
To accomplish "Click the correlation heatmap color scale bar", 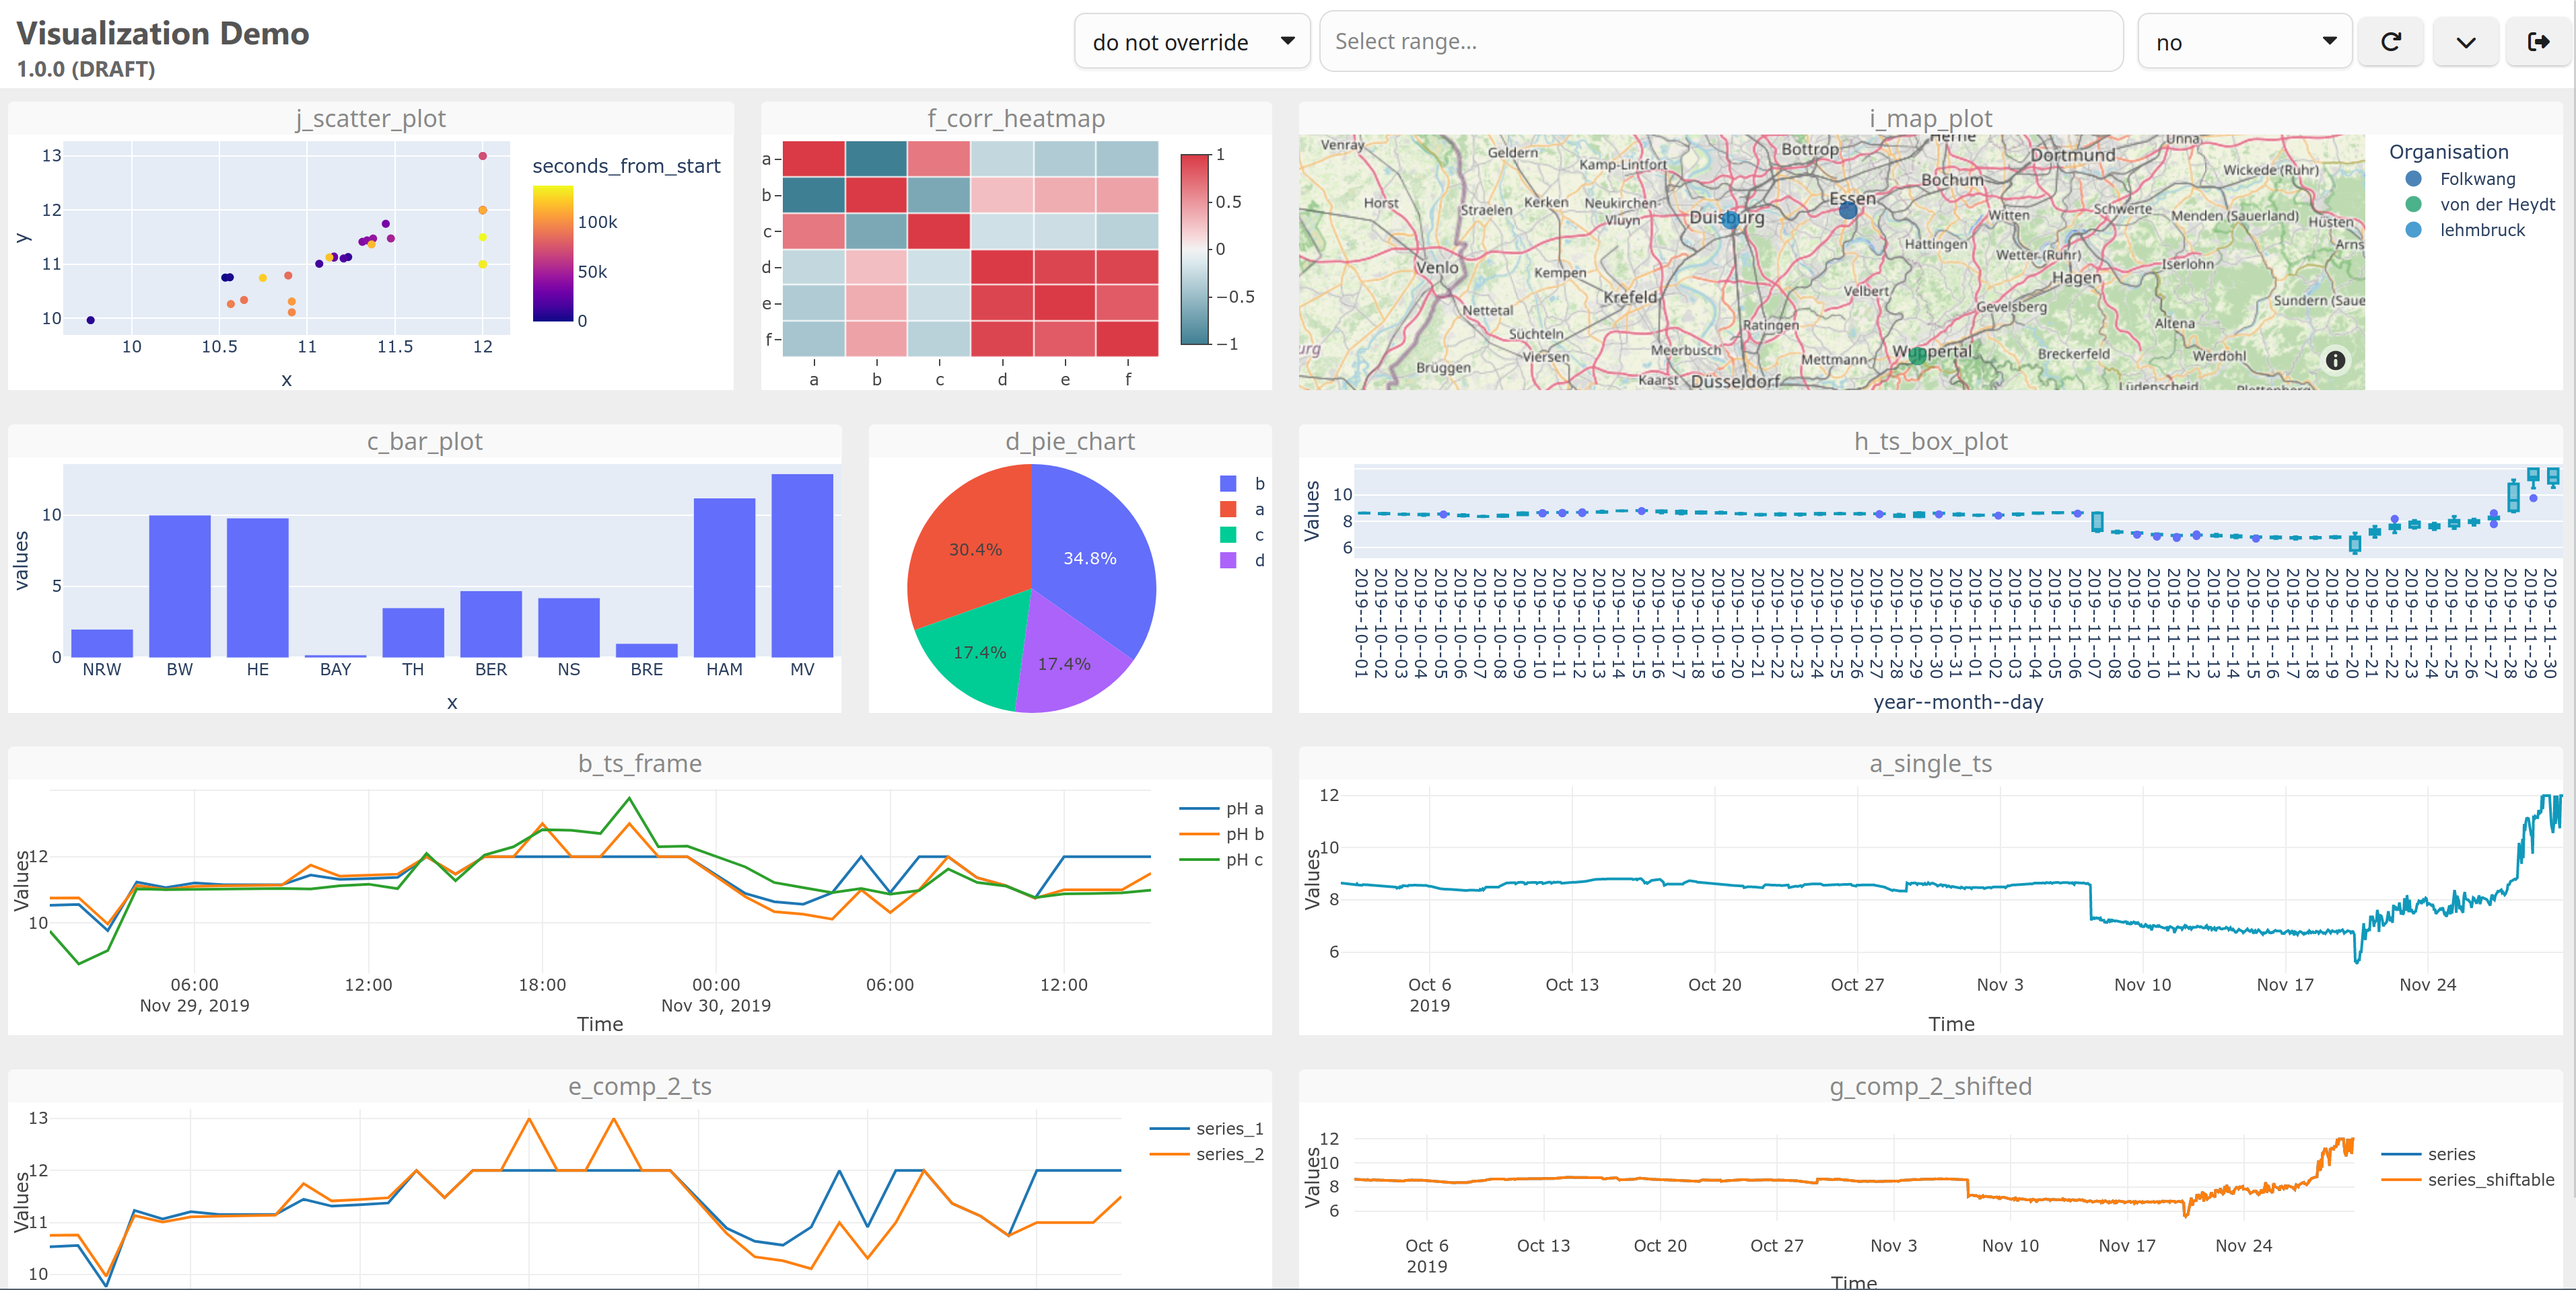I will click(x=1195, y=249).
